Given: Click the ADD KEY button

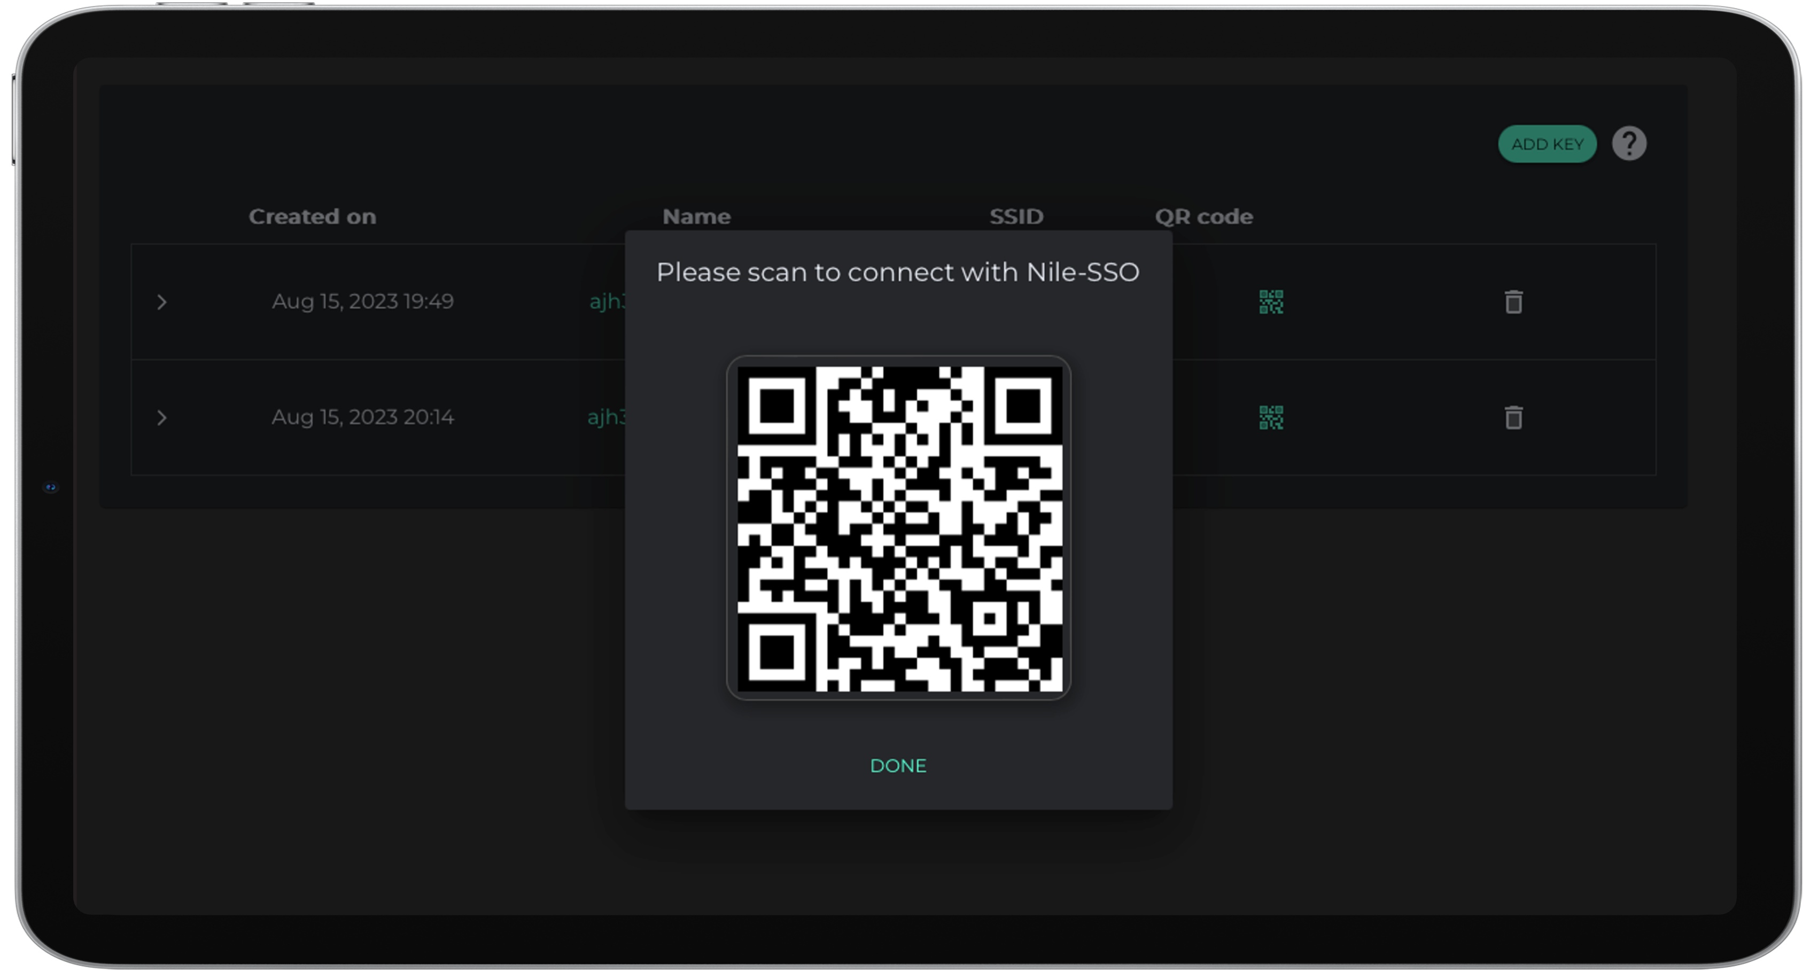Looking at the screenshot, I should (1547, 144).
